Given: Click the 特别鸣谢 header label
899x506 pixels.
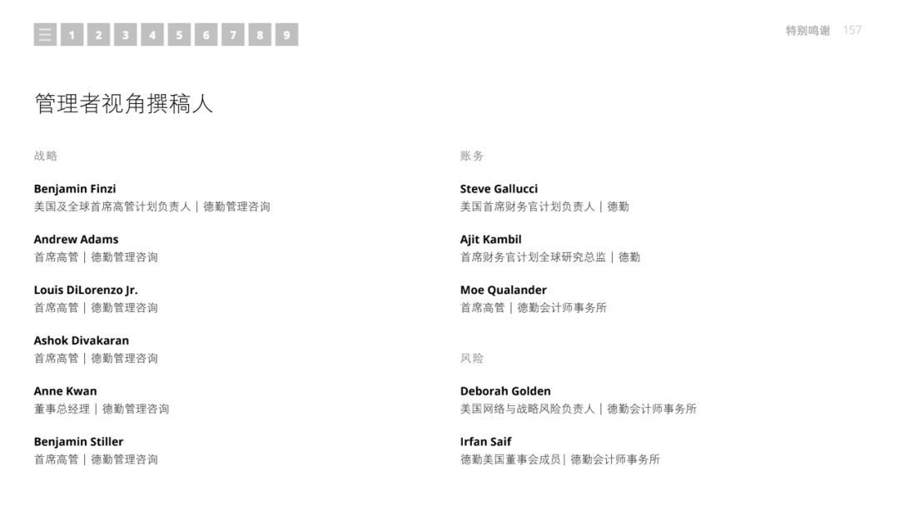Looking at the screenshot, I should point(807,30).
